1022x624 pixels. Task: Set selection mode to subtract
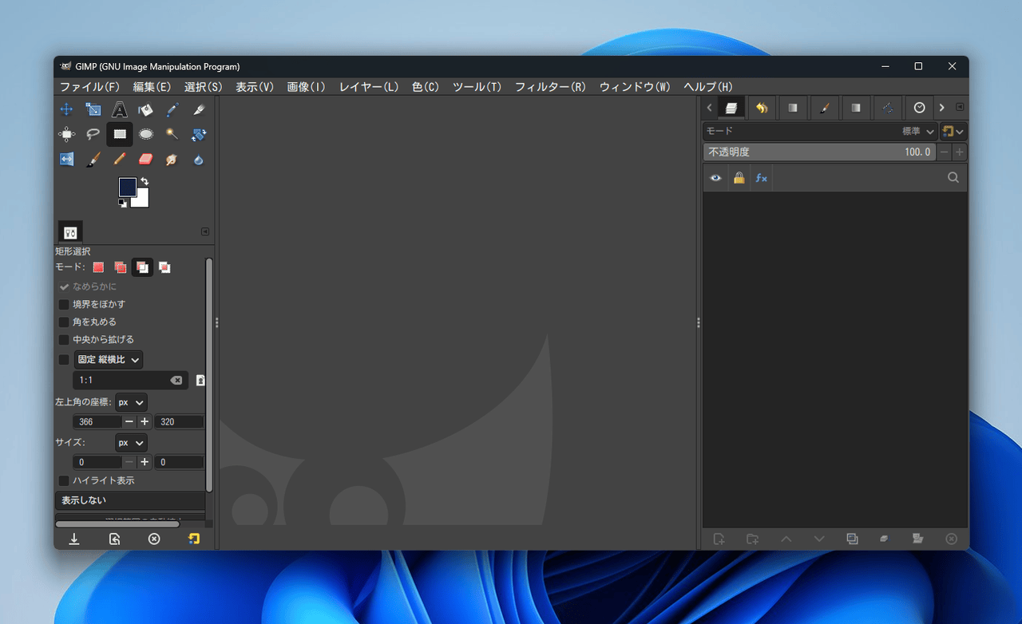coord(142,267)
